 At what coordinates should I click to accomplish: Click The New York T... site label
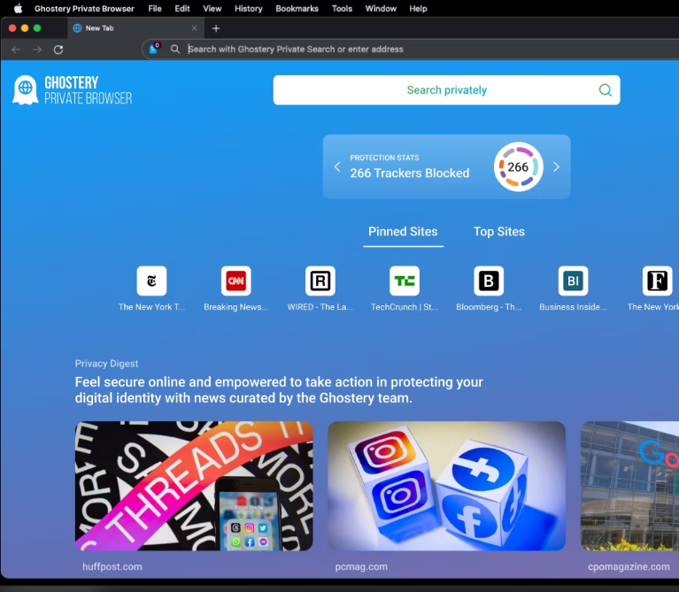151,307
